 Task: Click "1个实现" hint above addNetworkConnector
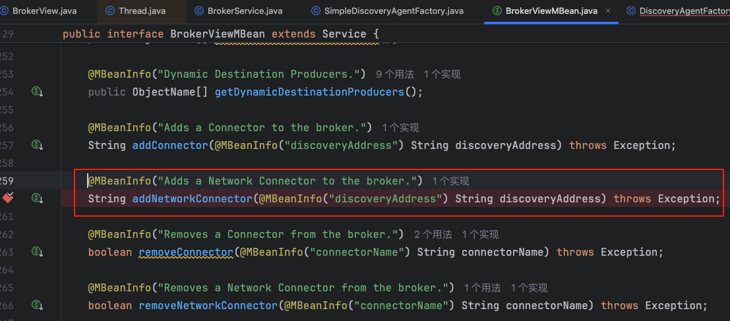click(x=450, y=181)
